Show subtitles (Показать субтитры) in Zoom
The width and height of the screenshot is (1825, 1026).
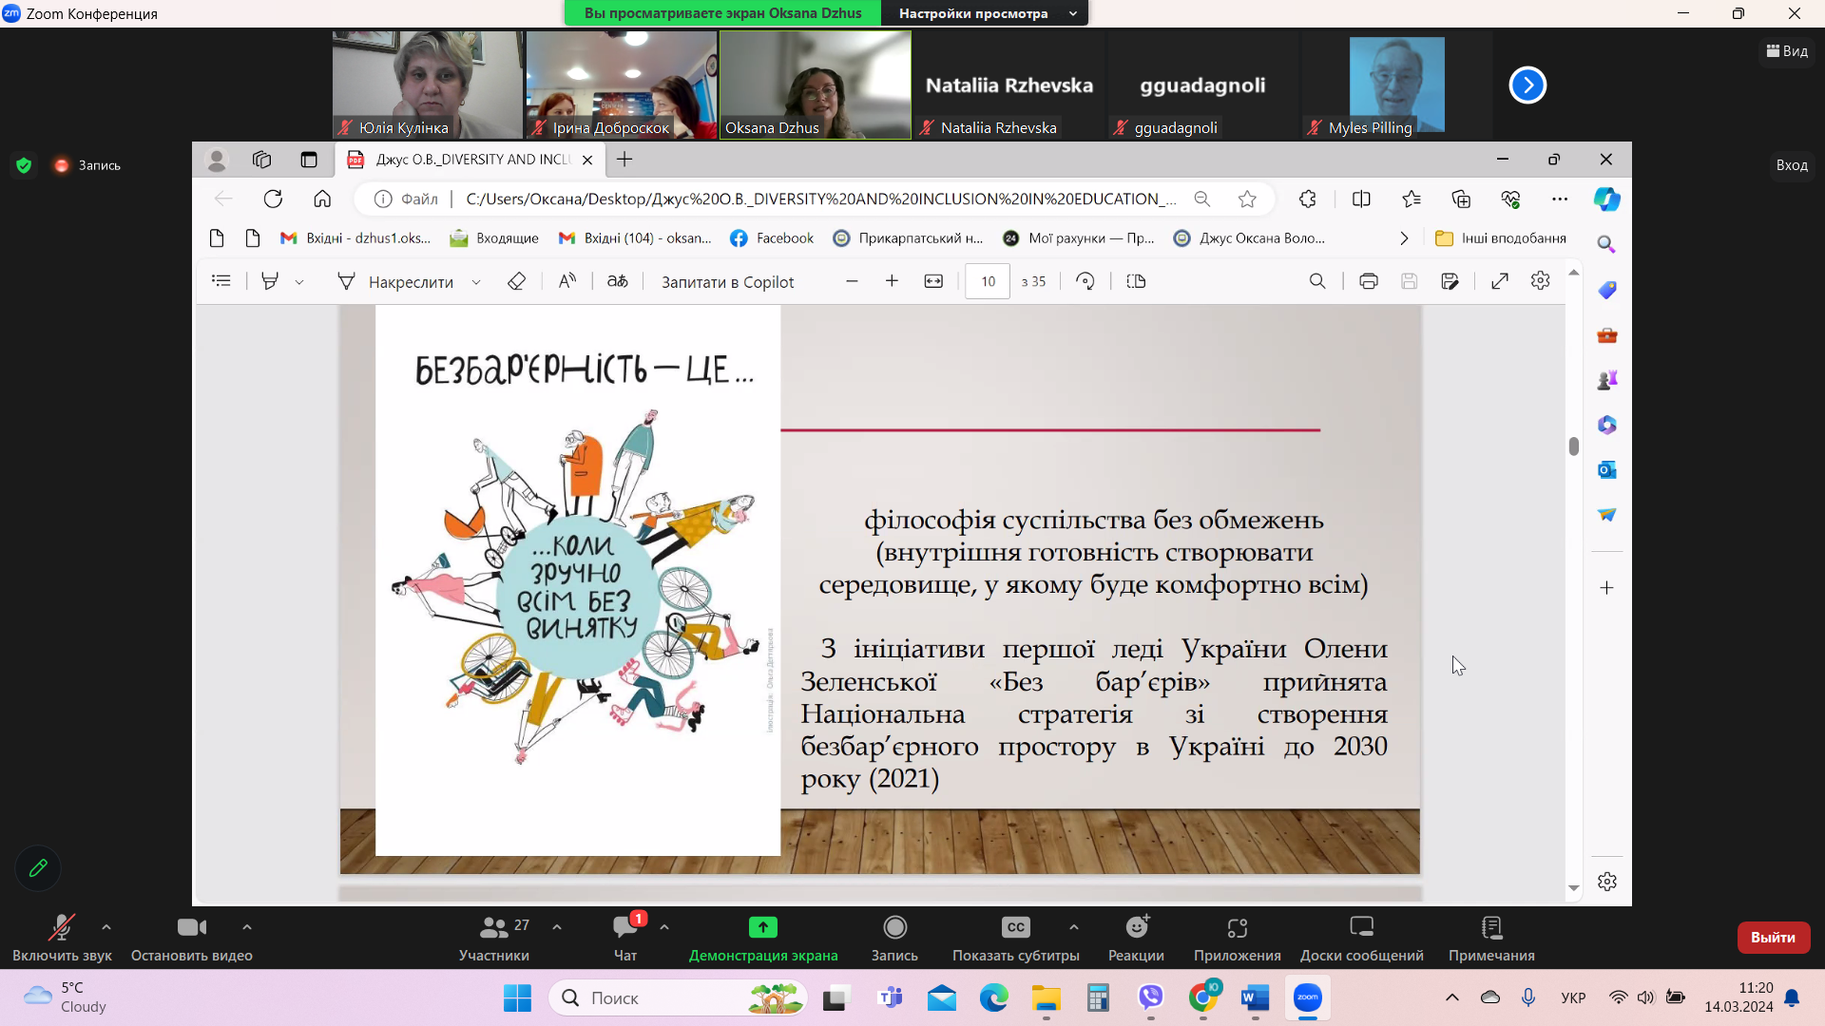(x=1016, y=936)
